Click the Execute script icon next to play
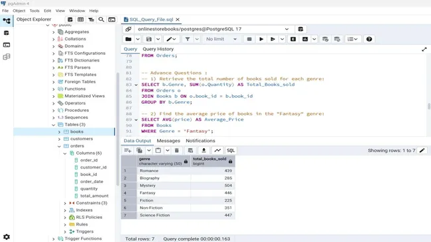 point(273,39)
